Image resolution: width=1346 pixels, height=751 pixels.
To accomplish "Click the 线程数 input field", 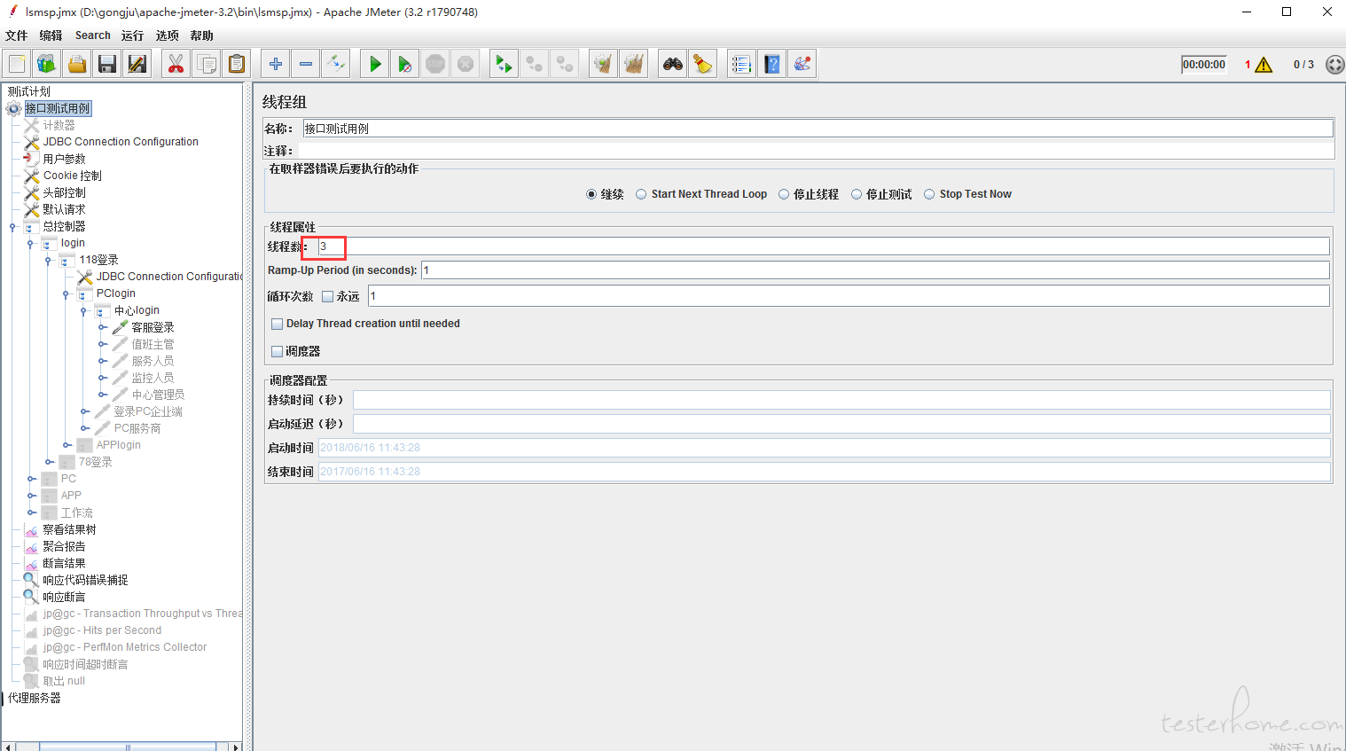I will (824, 246).
